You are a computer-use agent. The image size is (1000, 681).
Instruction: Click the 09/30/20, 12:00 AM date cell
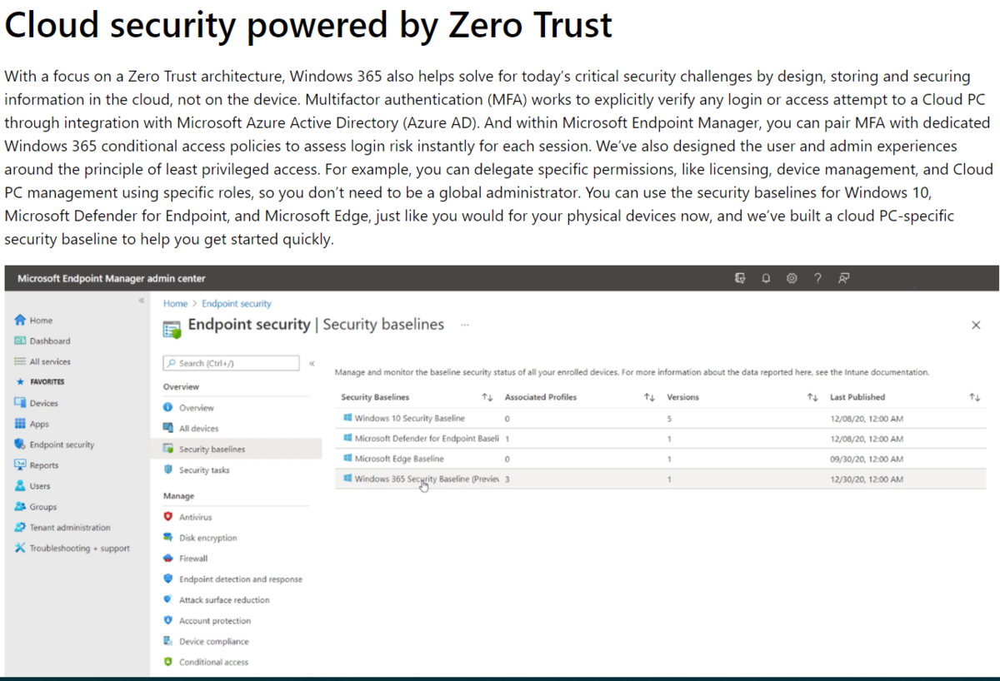tap(867, 459)
